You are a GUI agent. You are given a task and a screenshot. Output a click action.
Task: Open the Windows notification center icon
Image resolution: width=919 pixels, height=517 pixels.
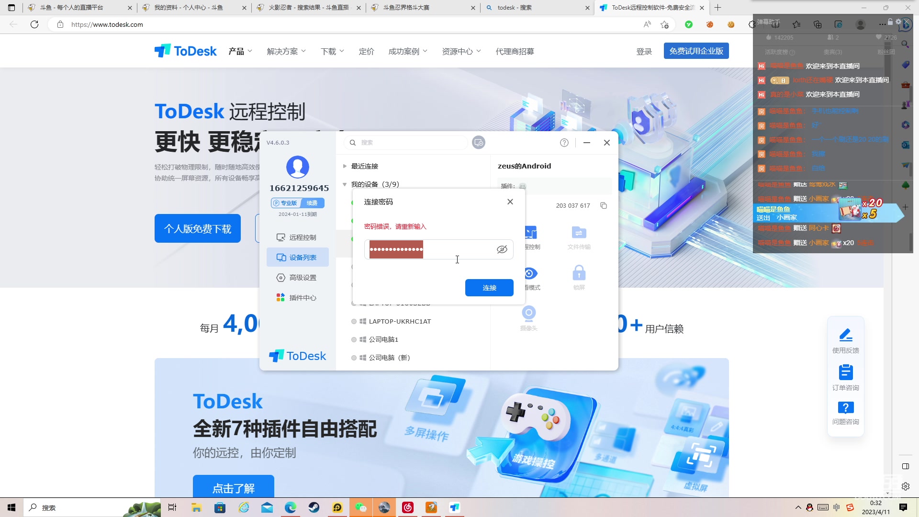[x=903, y=507]
